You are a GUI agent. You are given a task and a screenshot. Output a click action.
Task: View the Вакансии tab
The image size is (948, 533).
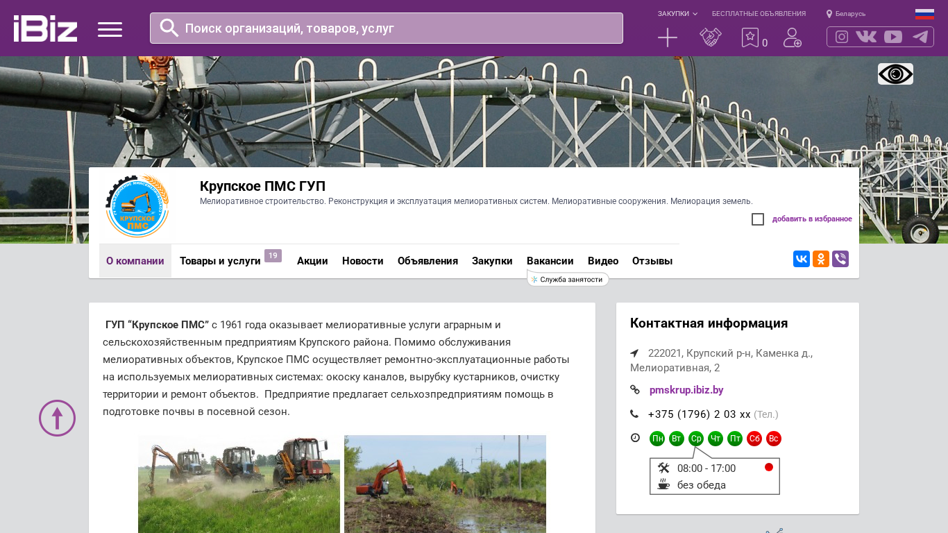[x=550, y=261]
